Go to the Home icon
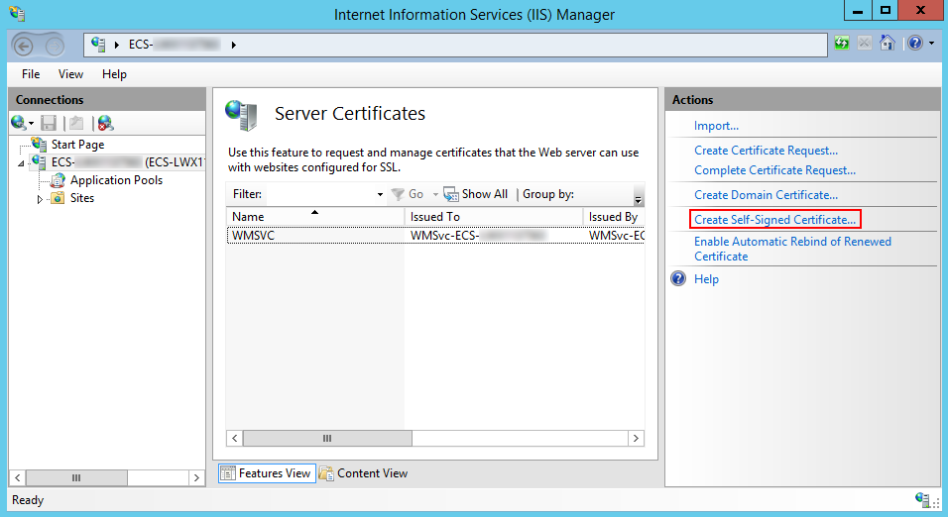This screenshot has height=517, width=948. pos(887,43)
